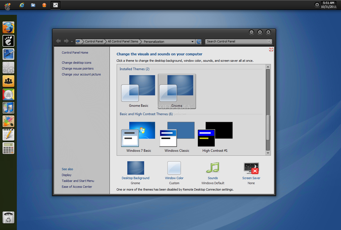The height and width of the screenshot is (230, 341).
Task: Open the white Gnome foot dock icon
Action: click(x=8, y=41)
